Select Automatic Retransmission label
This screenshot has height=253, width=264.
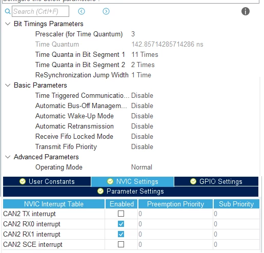point(74,126)
